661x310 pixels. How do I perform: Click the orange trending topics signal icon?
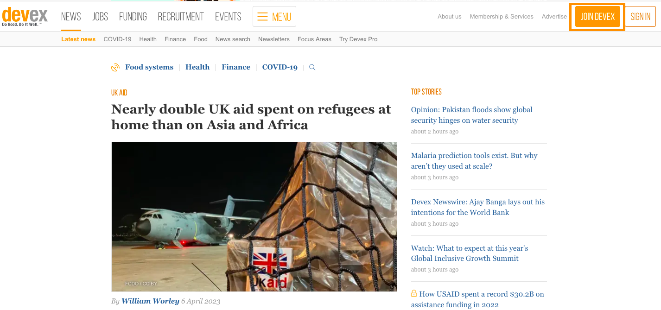tap(115, 67)
